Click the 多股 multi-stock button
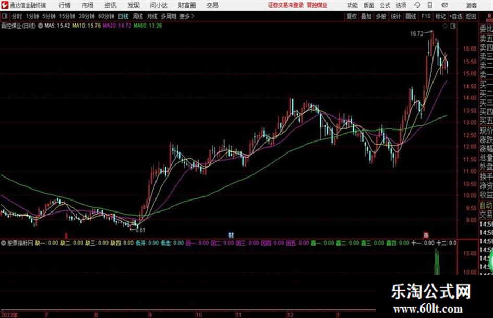The height and width of the screenshot is (318, 493). 381,16
